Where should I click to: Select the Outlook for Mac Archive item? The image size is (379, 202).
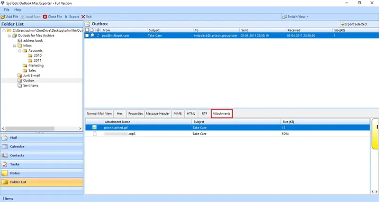pos(36,36)
